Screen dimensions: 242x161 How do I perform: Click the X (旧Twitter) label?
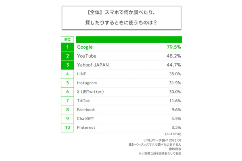point(91,92)
